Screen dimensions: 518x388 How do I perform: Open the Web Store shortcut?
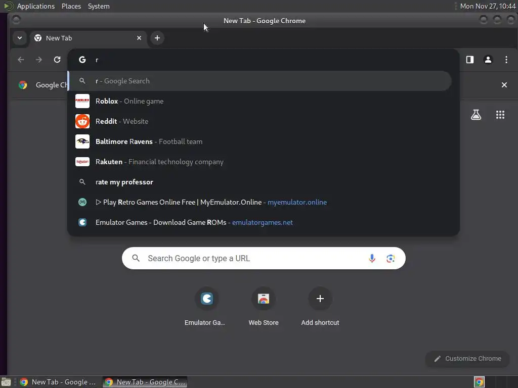coord(263,307)
